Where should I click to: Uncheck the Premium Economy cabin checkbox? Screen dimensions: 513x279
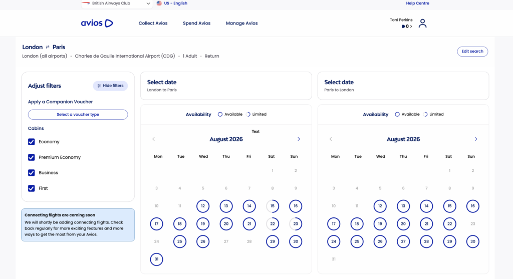[32, 157]
